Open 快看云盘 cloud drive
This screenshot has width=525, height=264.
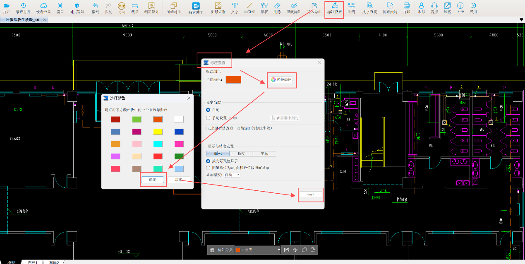tap(43, 7)
